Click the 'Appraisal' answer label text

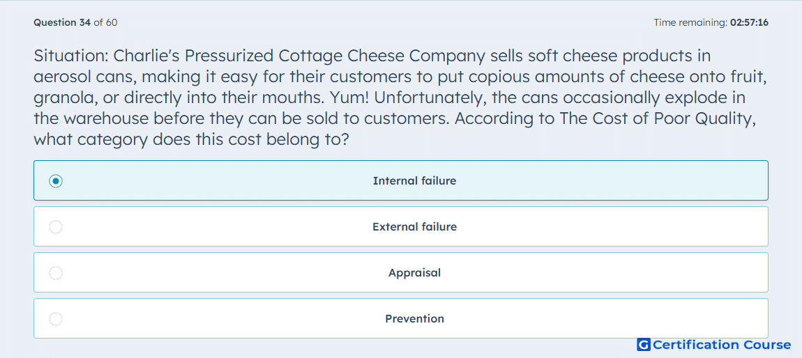414,273
